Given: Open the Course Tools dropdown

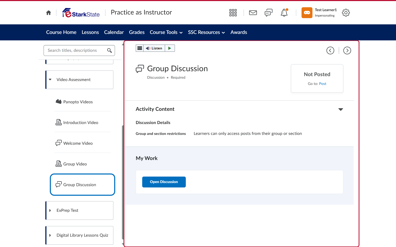Looking at the screenshot, I should tap(166, 32).
